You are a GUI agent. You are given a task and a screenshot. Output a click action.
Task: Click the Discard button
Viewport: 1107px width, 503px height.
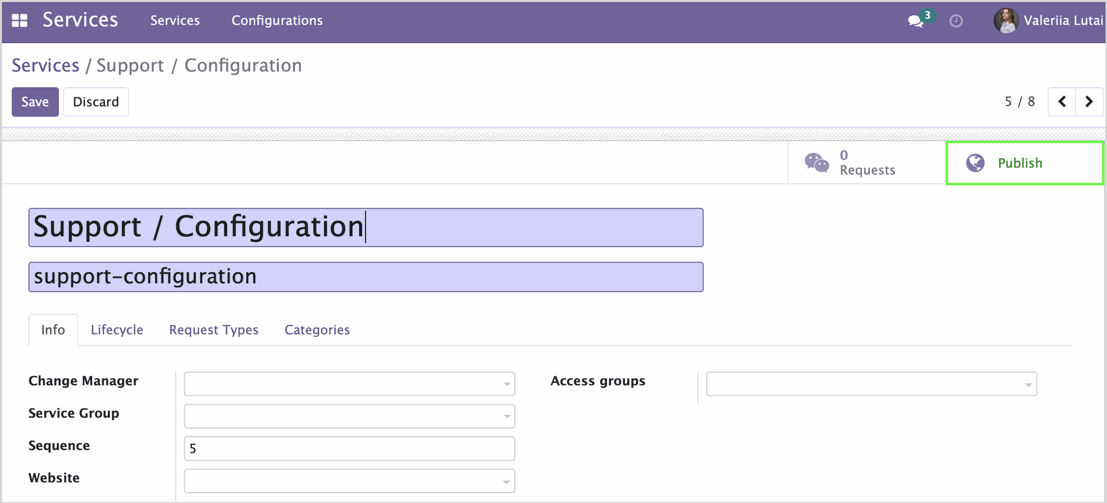(96, 102)
